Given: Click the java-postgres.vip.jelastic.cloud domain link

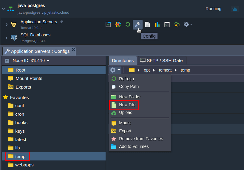Looking at the screenshot, I should tap(44, 13).
